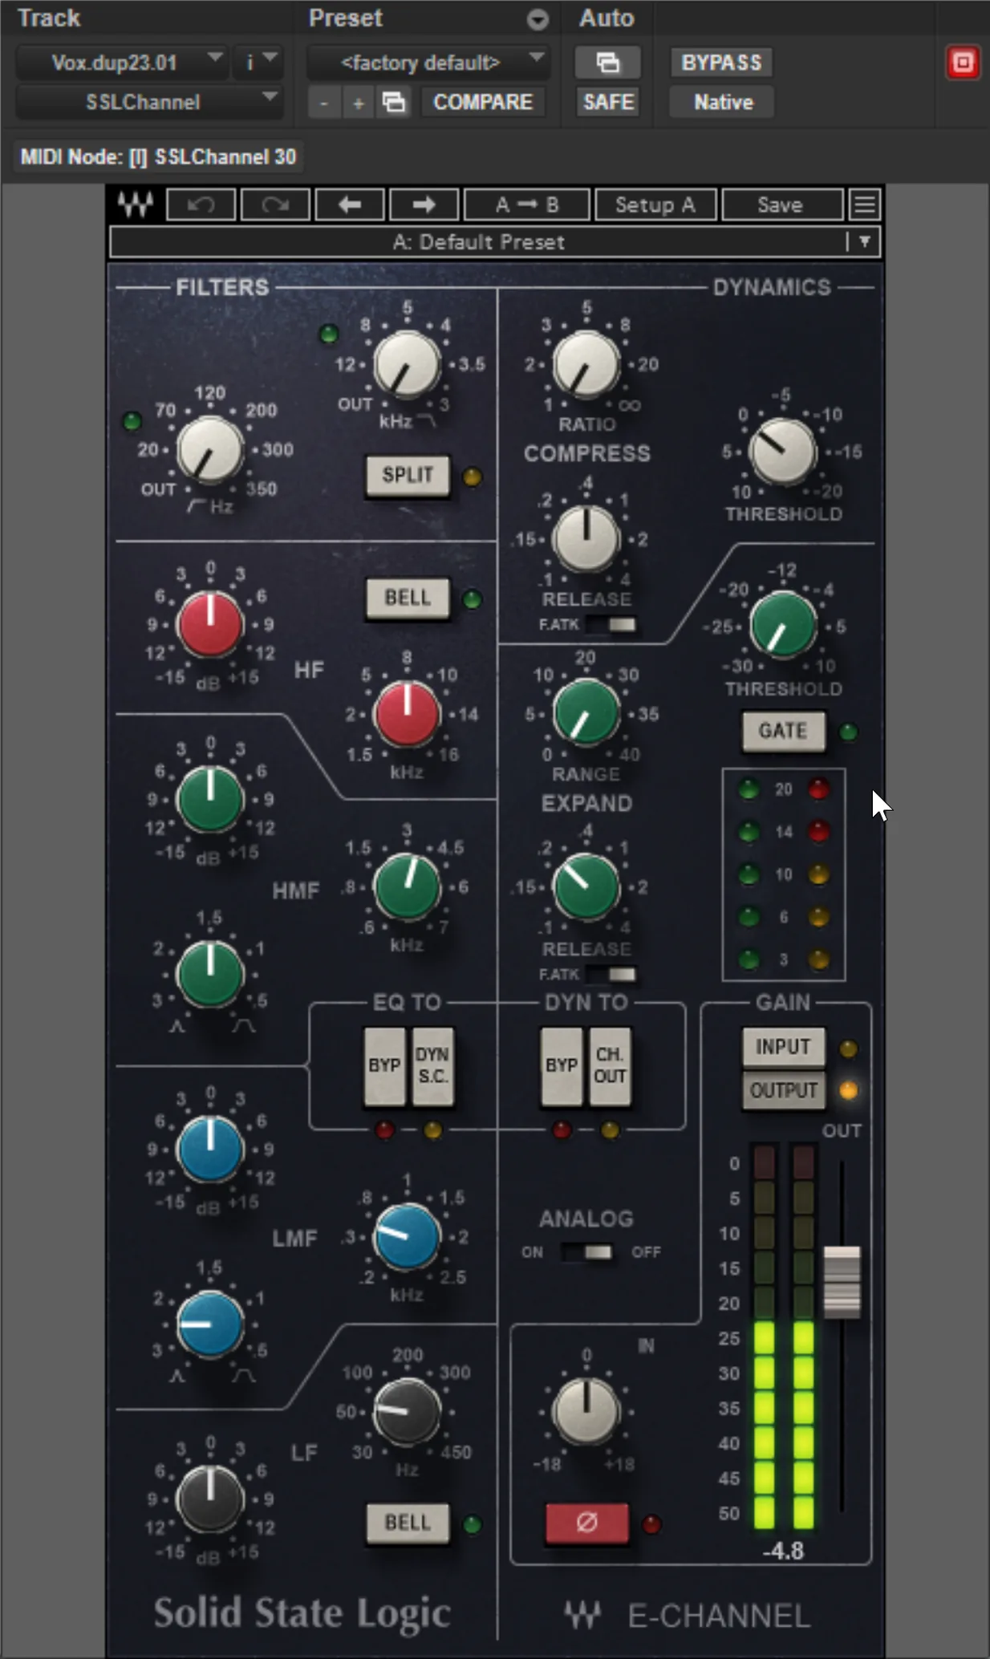Image resolution: width=990 pixels, height=1659 pixels.
Task: Click the redo arrow in Waves toolbar
Action: 275,205
